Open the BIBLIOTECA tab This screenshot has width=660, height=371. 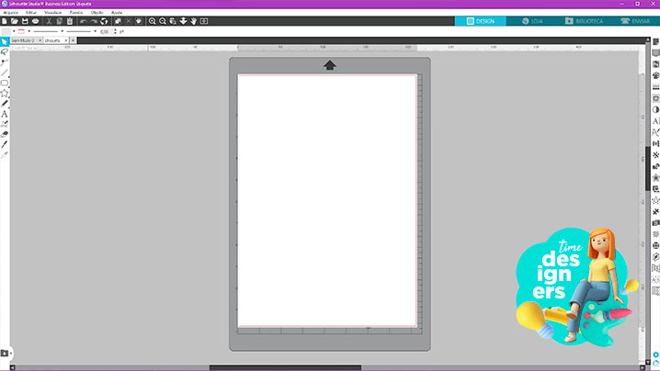pos(584,21)
